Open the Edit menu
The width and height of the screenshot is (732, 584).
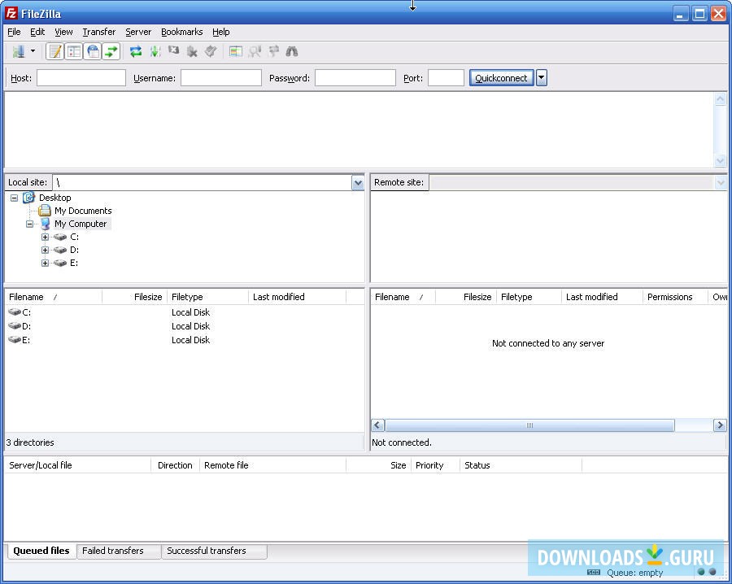coord(37,32)
